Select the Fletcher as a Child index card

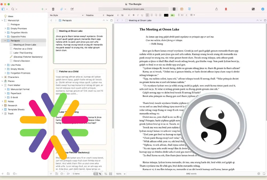80,86
